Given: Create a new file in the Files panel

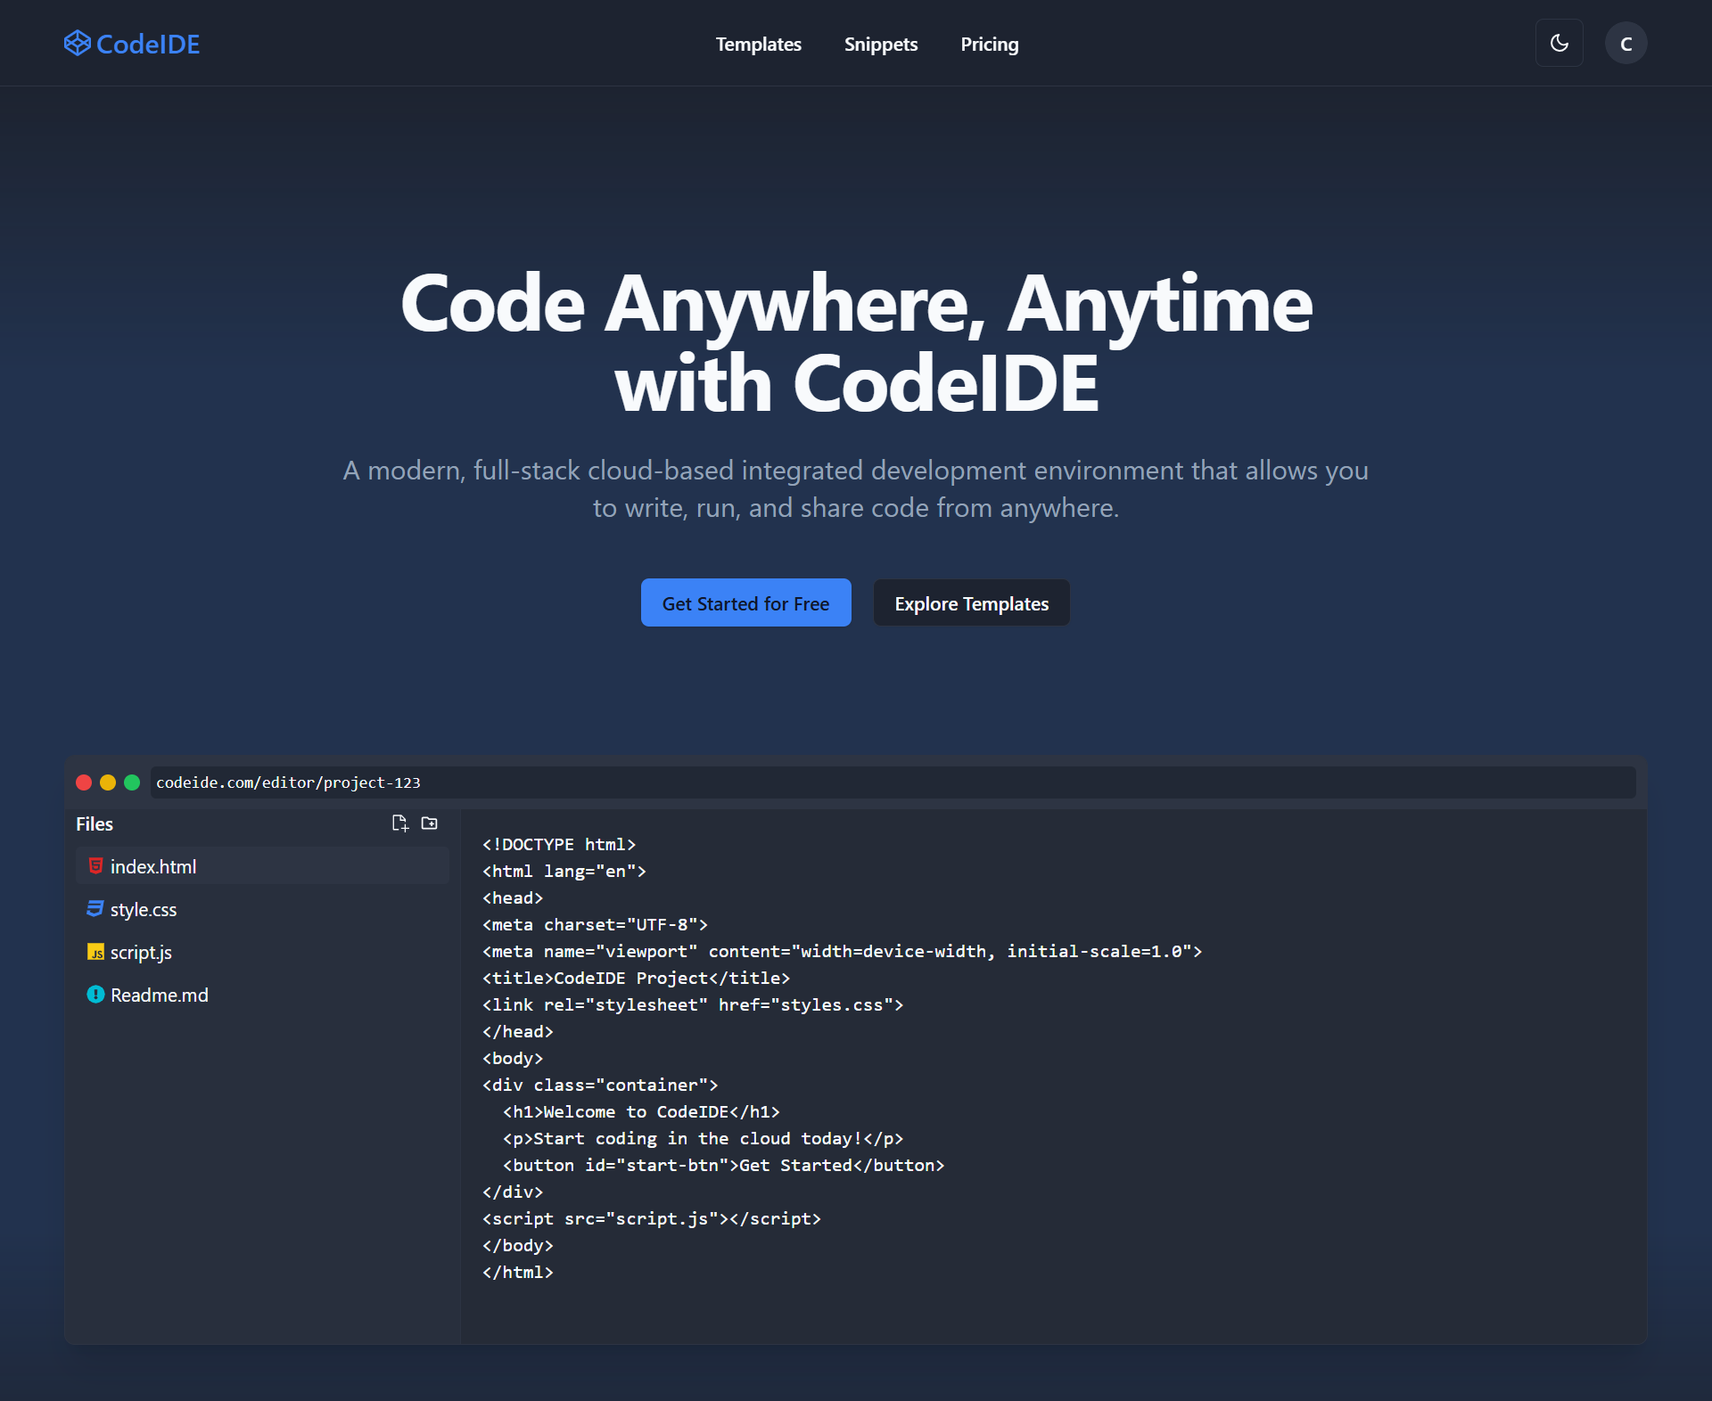Looking at the screenshot, I should click(x=399, y=823).
